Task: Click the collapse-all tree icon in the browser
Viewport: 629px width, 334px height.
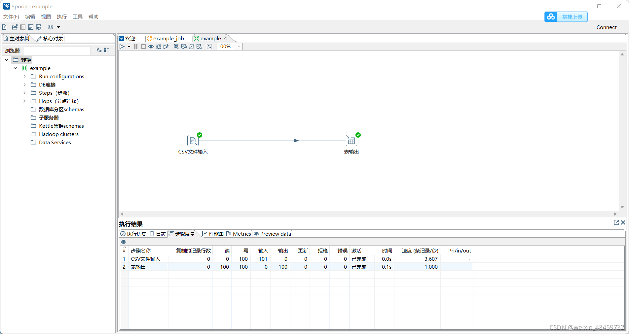Action: click(107, 50)
